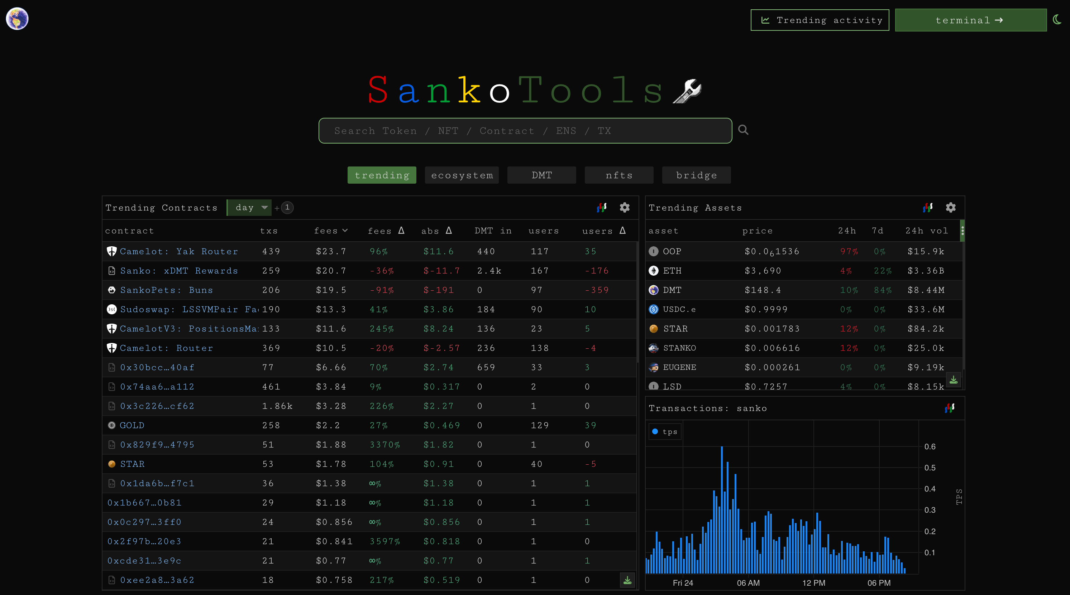1070x595 pixels.
Task: Click the globe logo icon
Action: click(x=17, y=19)
